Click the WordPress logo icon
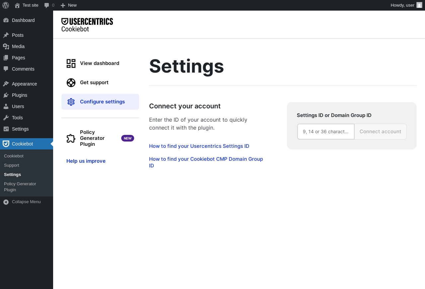This screenshot has height=289, width=425. pyautogui.click(x=6, y=5)
